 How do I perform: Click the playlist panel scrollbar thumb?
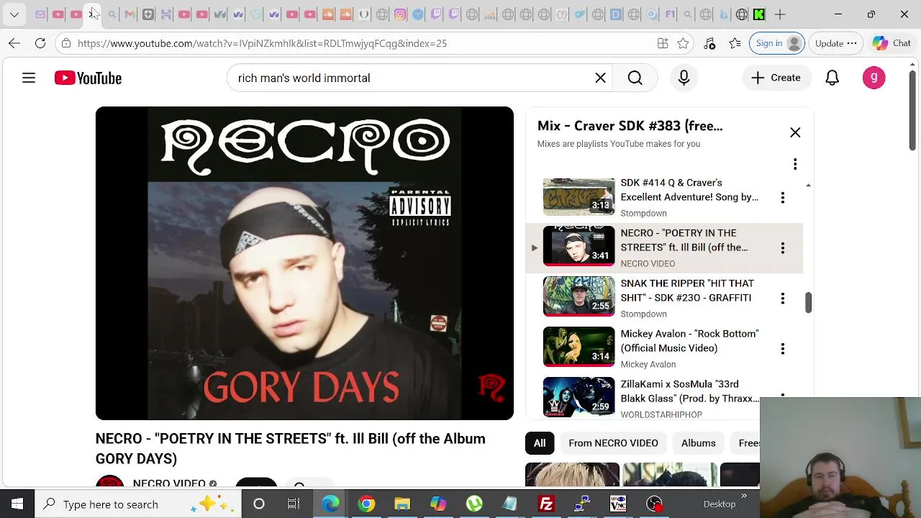808,303
